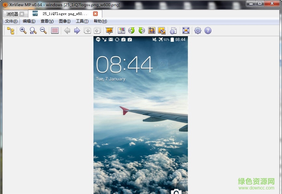Toggle fullscreen view mode
The height and width of the screenshot is (194, 282).
[186, 30]
